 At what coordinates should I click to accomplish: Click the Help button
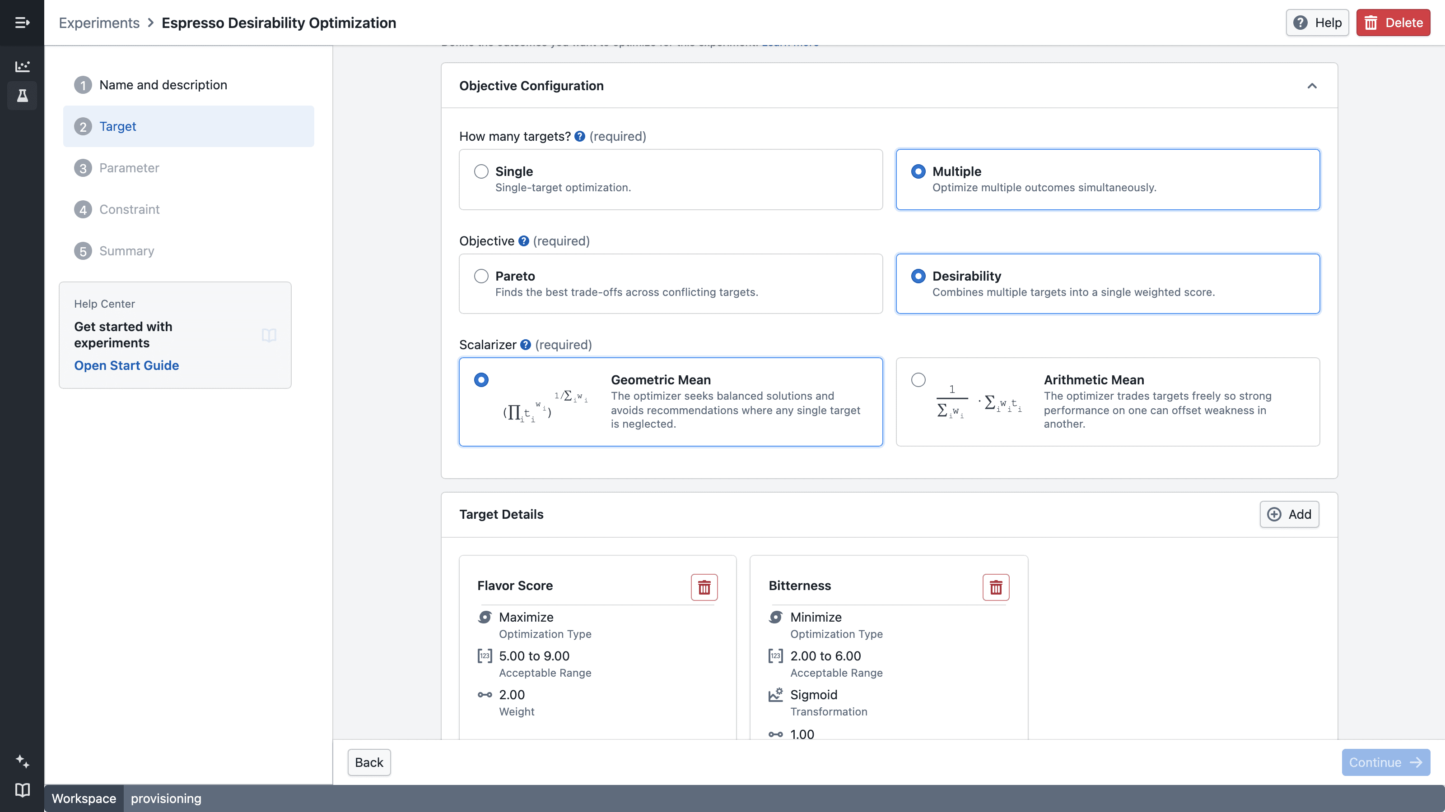click(1317, 23)
